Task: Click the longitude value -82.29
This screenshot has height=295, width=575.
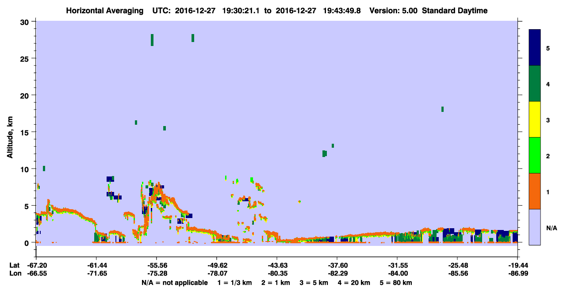Action: (337, 274)
